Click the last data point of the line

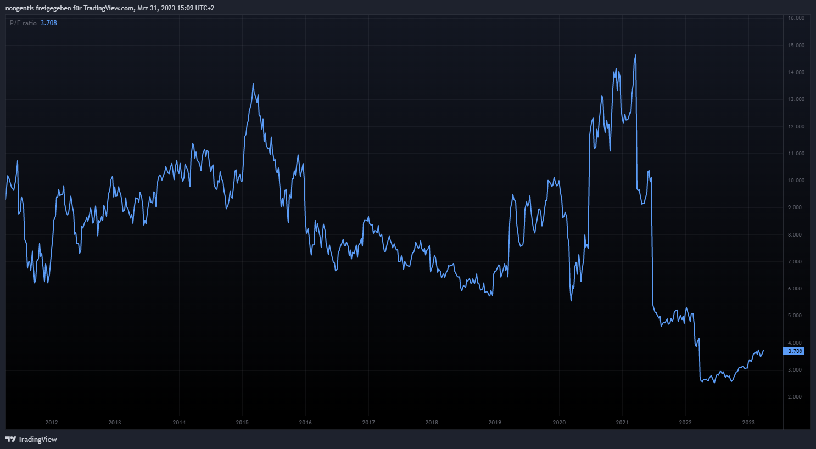tap(763, 351)
